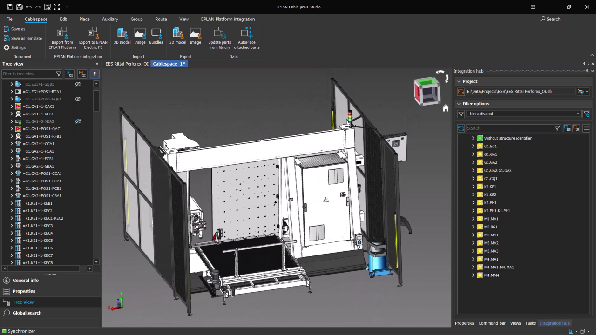The height and width of the screenshot is (335, 596).
Task: Toggle the pin icon above the tree view
Action: pos(95,74)
